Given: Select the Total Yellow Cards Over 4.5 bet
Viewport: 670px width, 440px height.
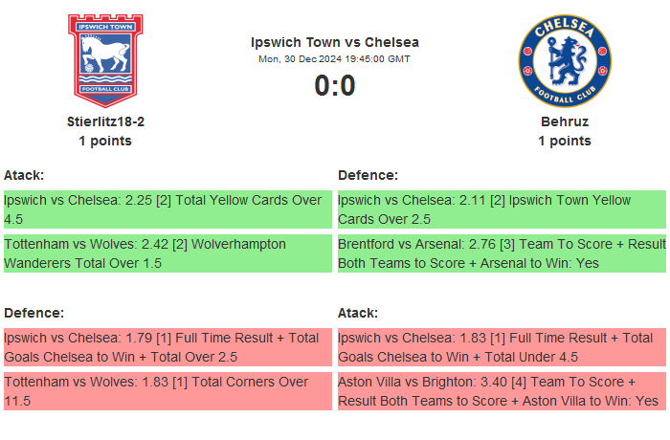Looking at the screenshot, I should click(x=167, y=209).
